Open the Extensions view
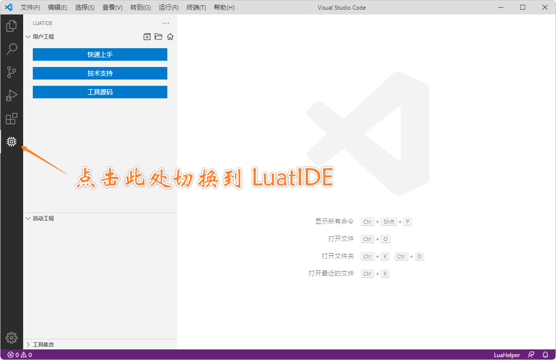Screen dimensions: 556x360 click(x=12, y=119)
